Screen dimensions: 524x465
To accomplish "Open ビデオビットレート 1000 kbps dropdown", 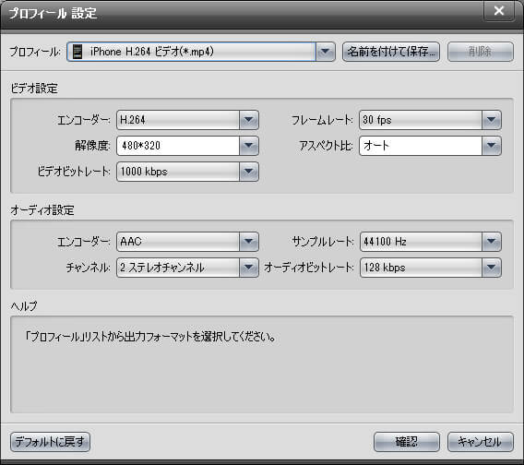I will (249, 172).
